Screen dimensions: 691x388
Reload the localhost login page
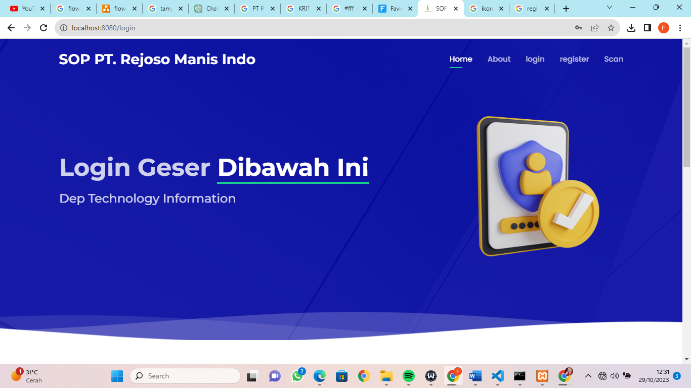(x=44, y=28)
